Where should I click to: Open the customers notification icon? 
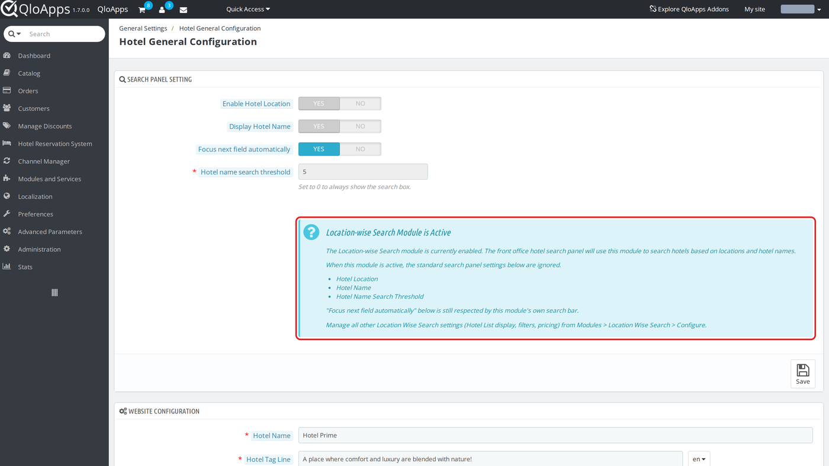tap(162, 9)
